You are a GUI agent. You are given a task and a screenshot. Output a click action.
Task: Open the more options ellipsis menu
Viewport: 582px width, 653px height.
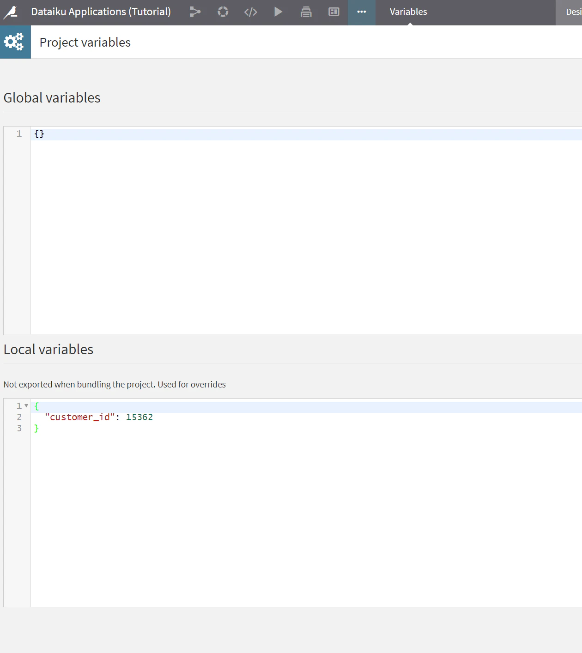click(x=362, y=12)
